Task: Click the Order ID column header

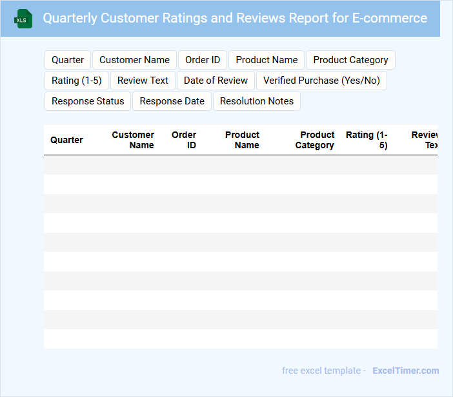Action: (184, 140)
